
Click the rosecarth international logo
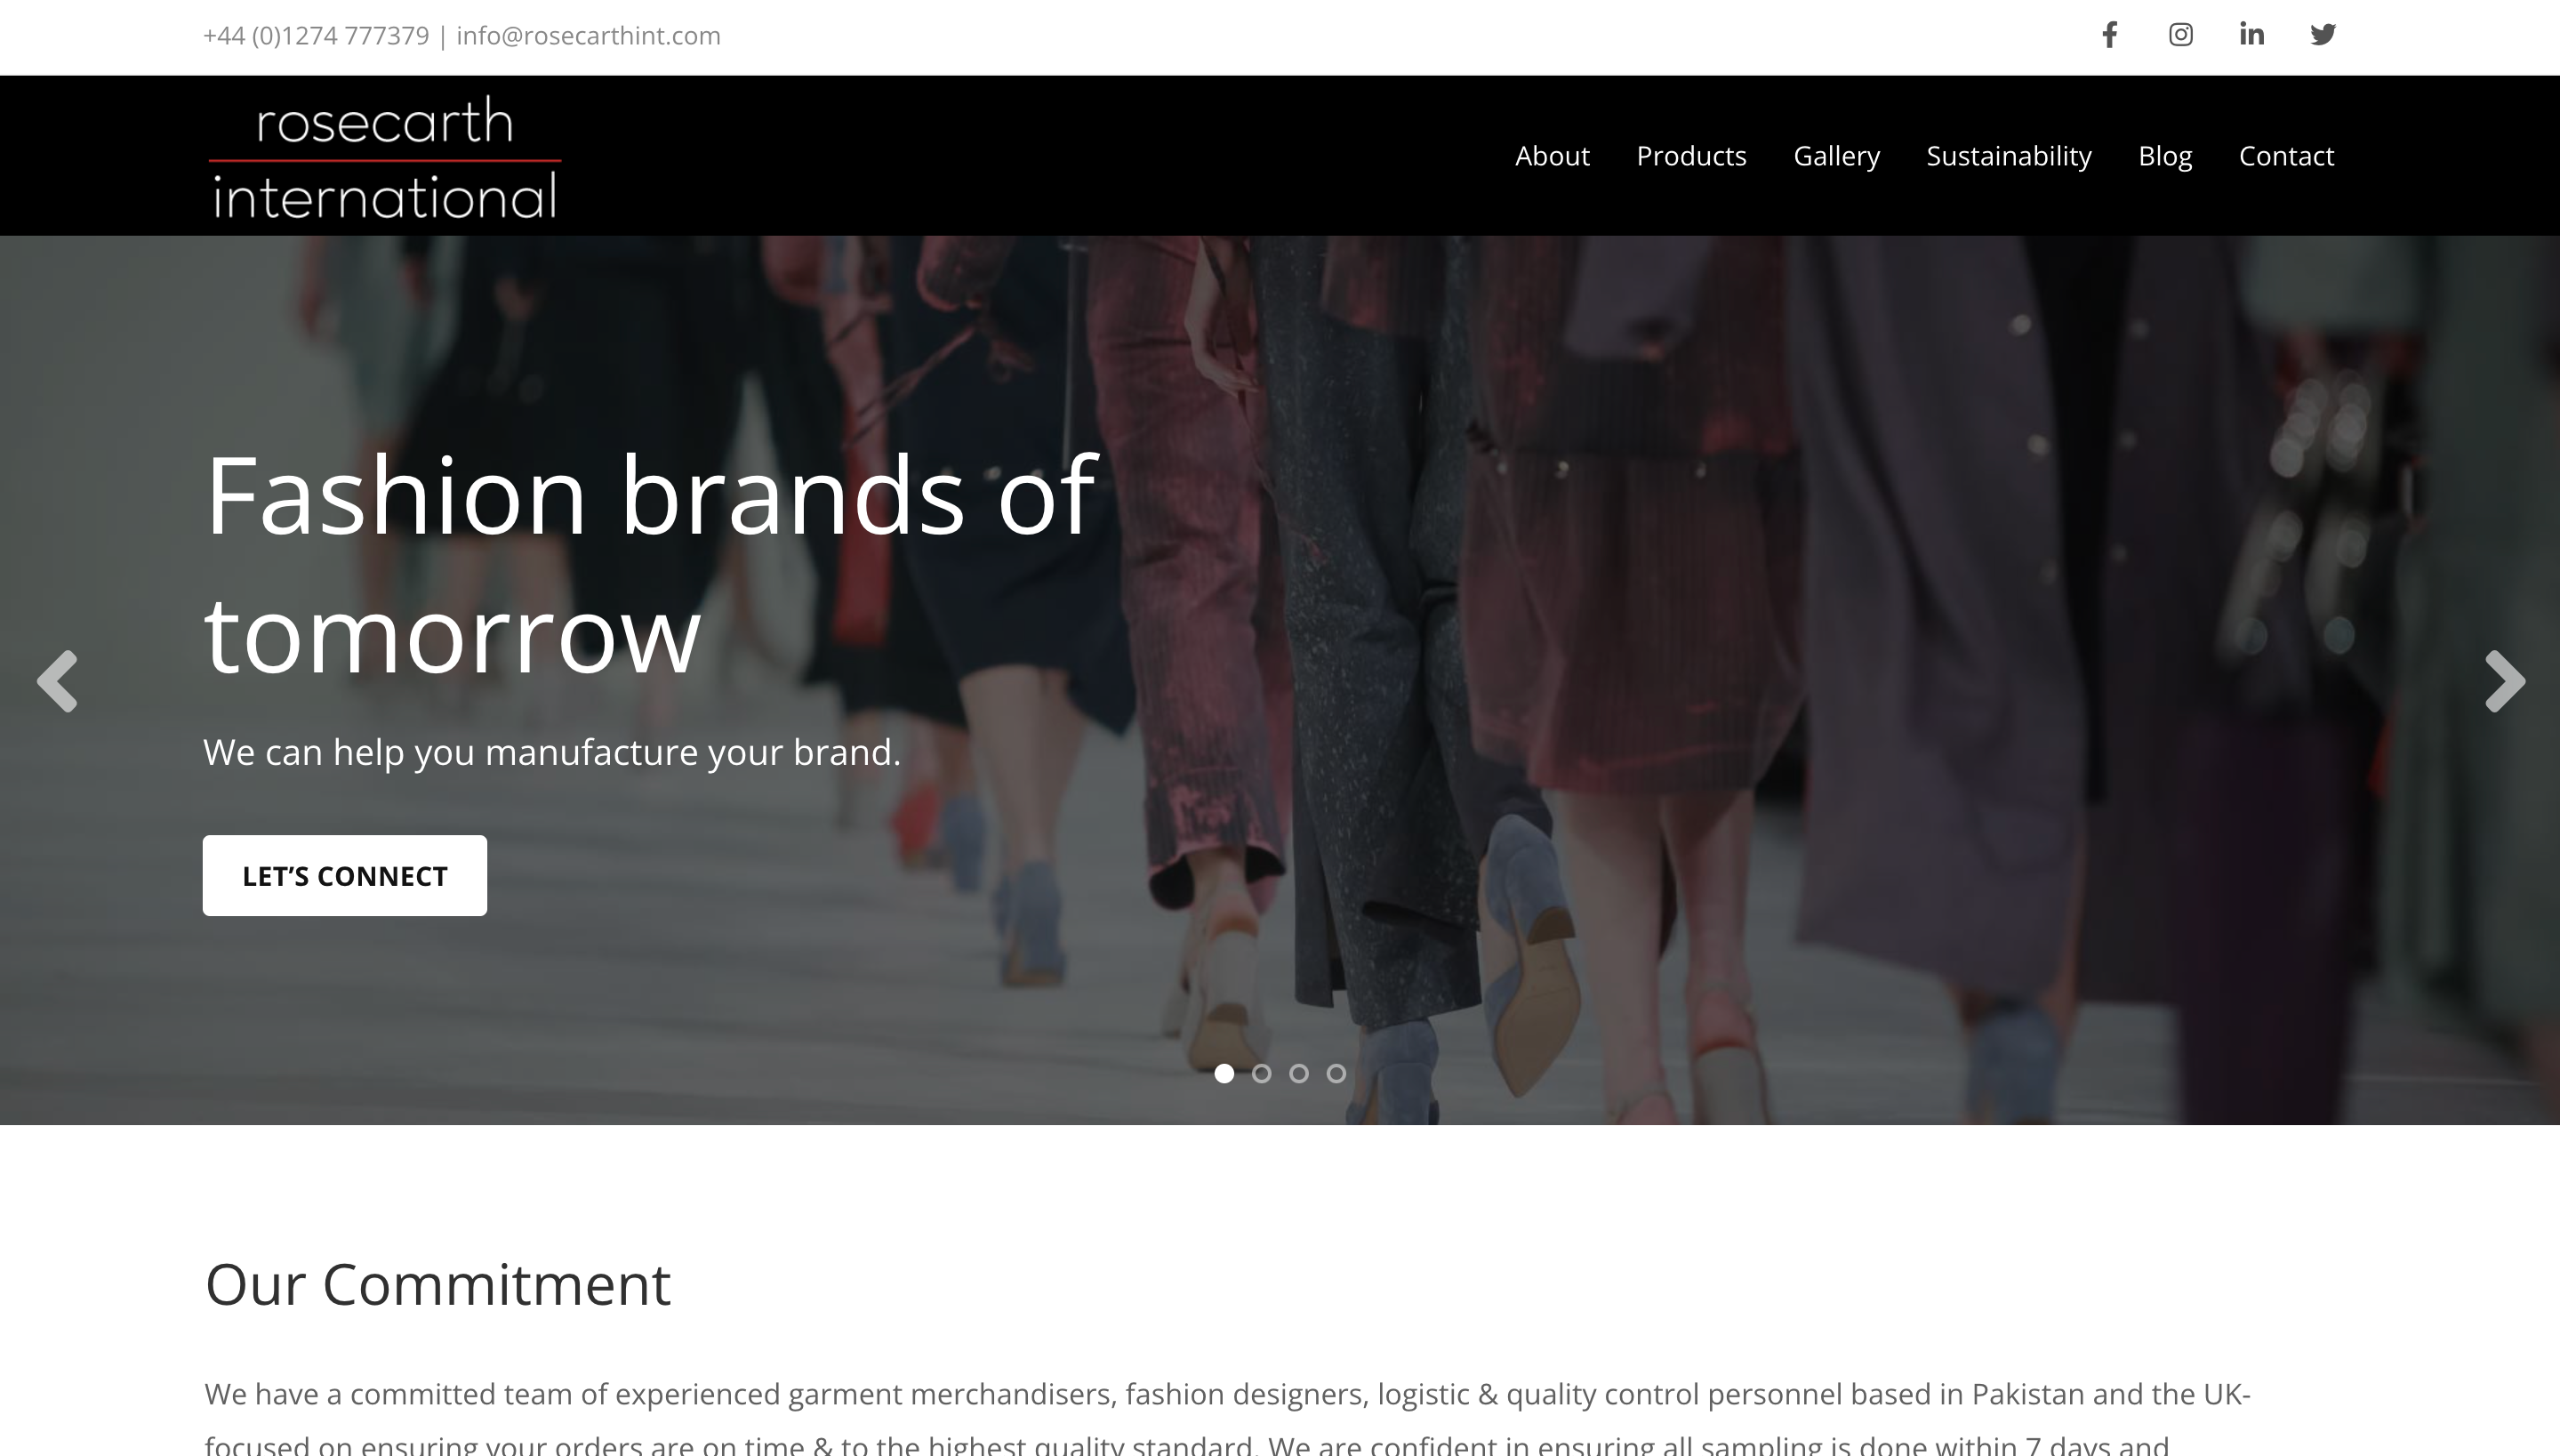click(385, 157)
